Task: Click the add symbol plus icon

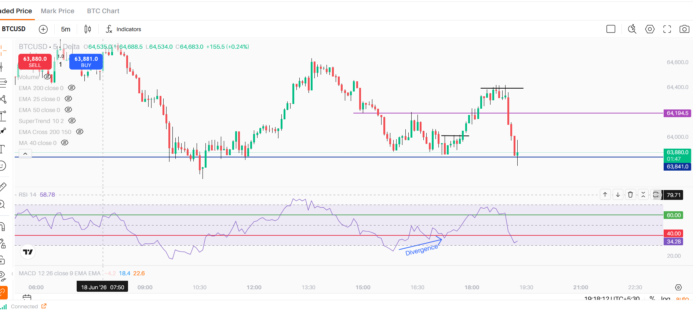Action: [43, 29]
